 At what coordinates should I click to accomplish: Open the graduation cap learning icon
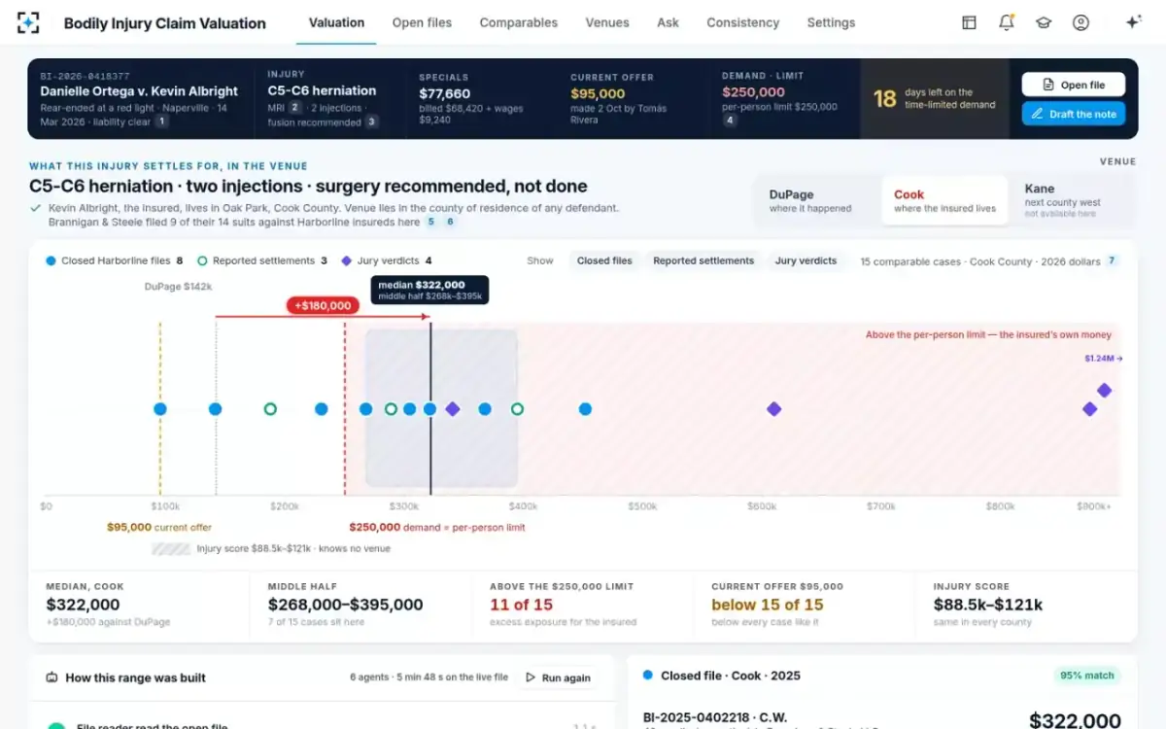tap(1044, 22)
